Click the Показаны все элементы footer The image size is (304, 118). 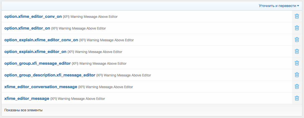click(x=23, y=110)
